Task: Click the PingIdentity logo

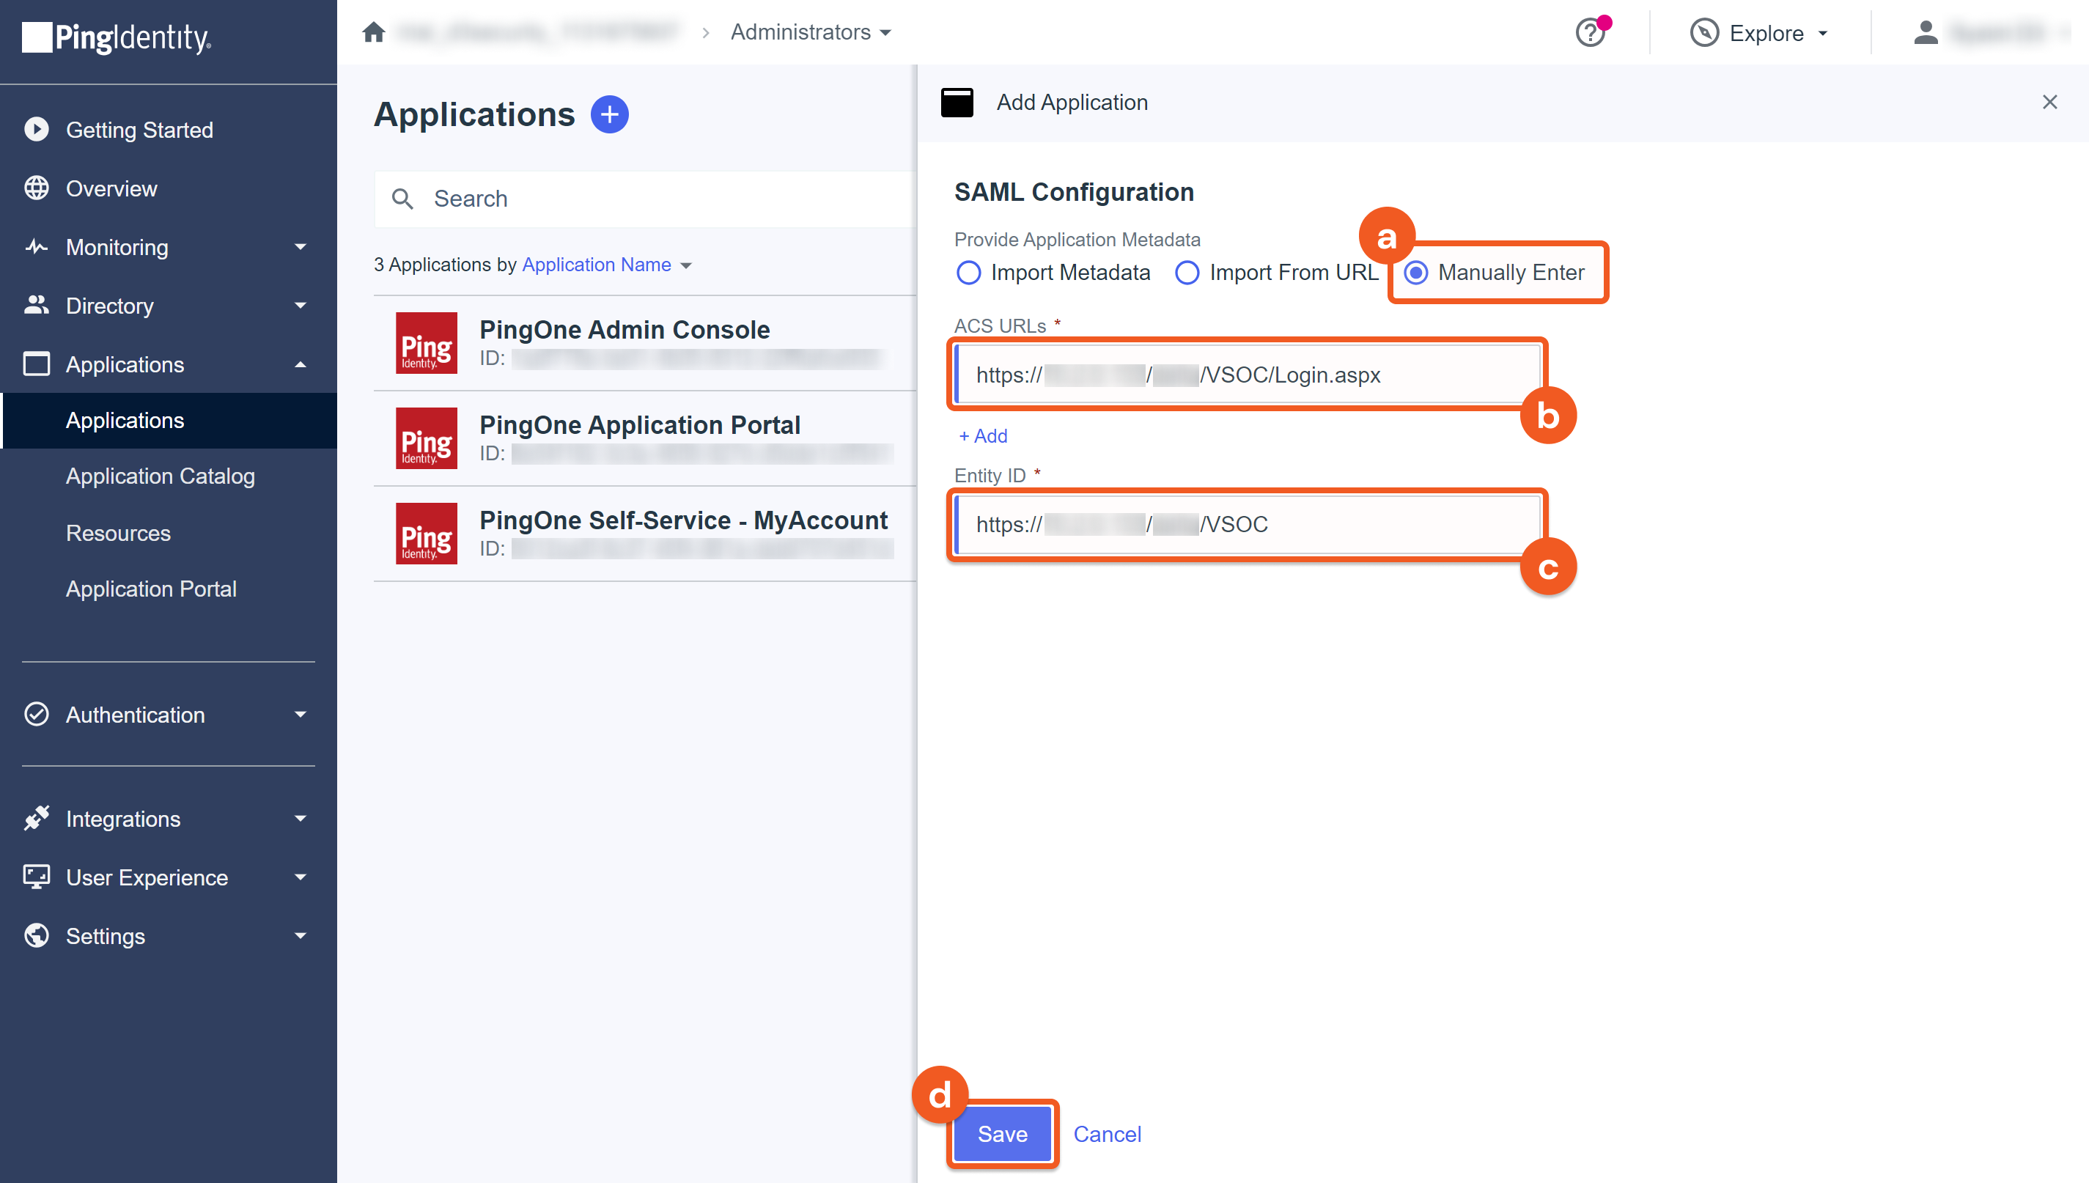Action: click(117, 37)
